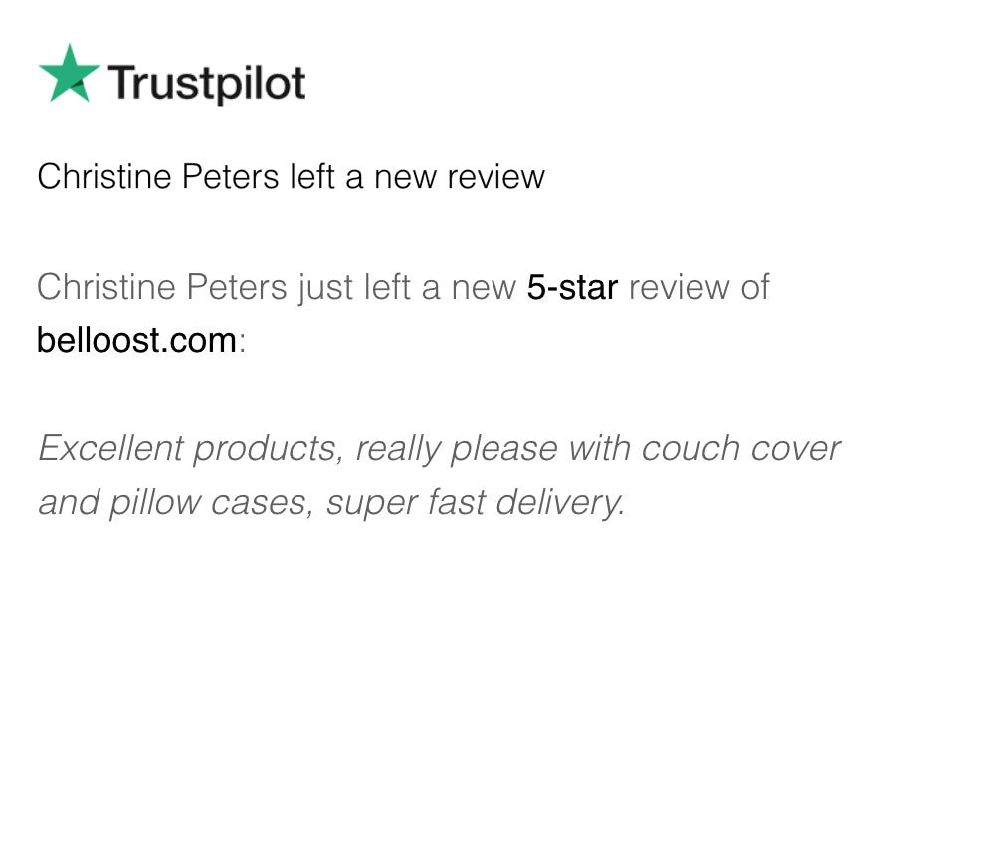985x846 pixels.
Task: Click the words "couch cover"
Action: click(x=740, y=449)
